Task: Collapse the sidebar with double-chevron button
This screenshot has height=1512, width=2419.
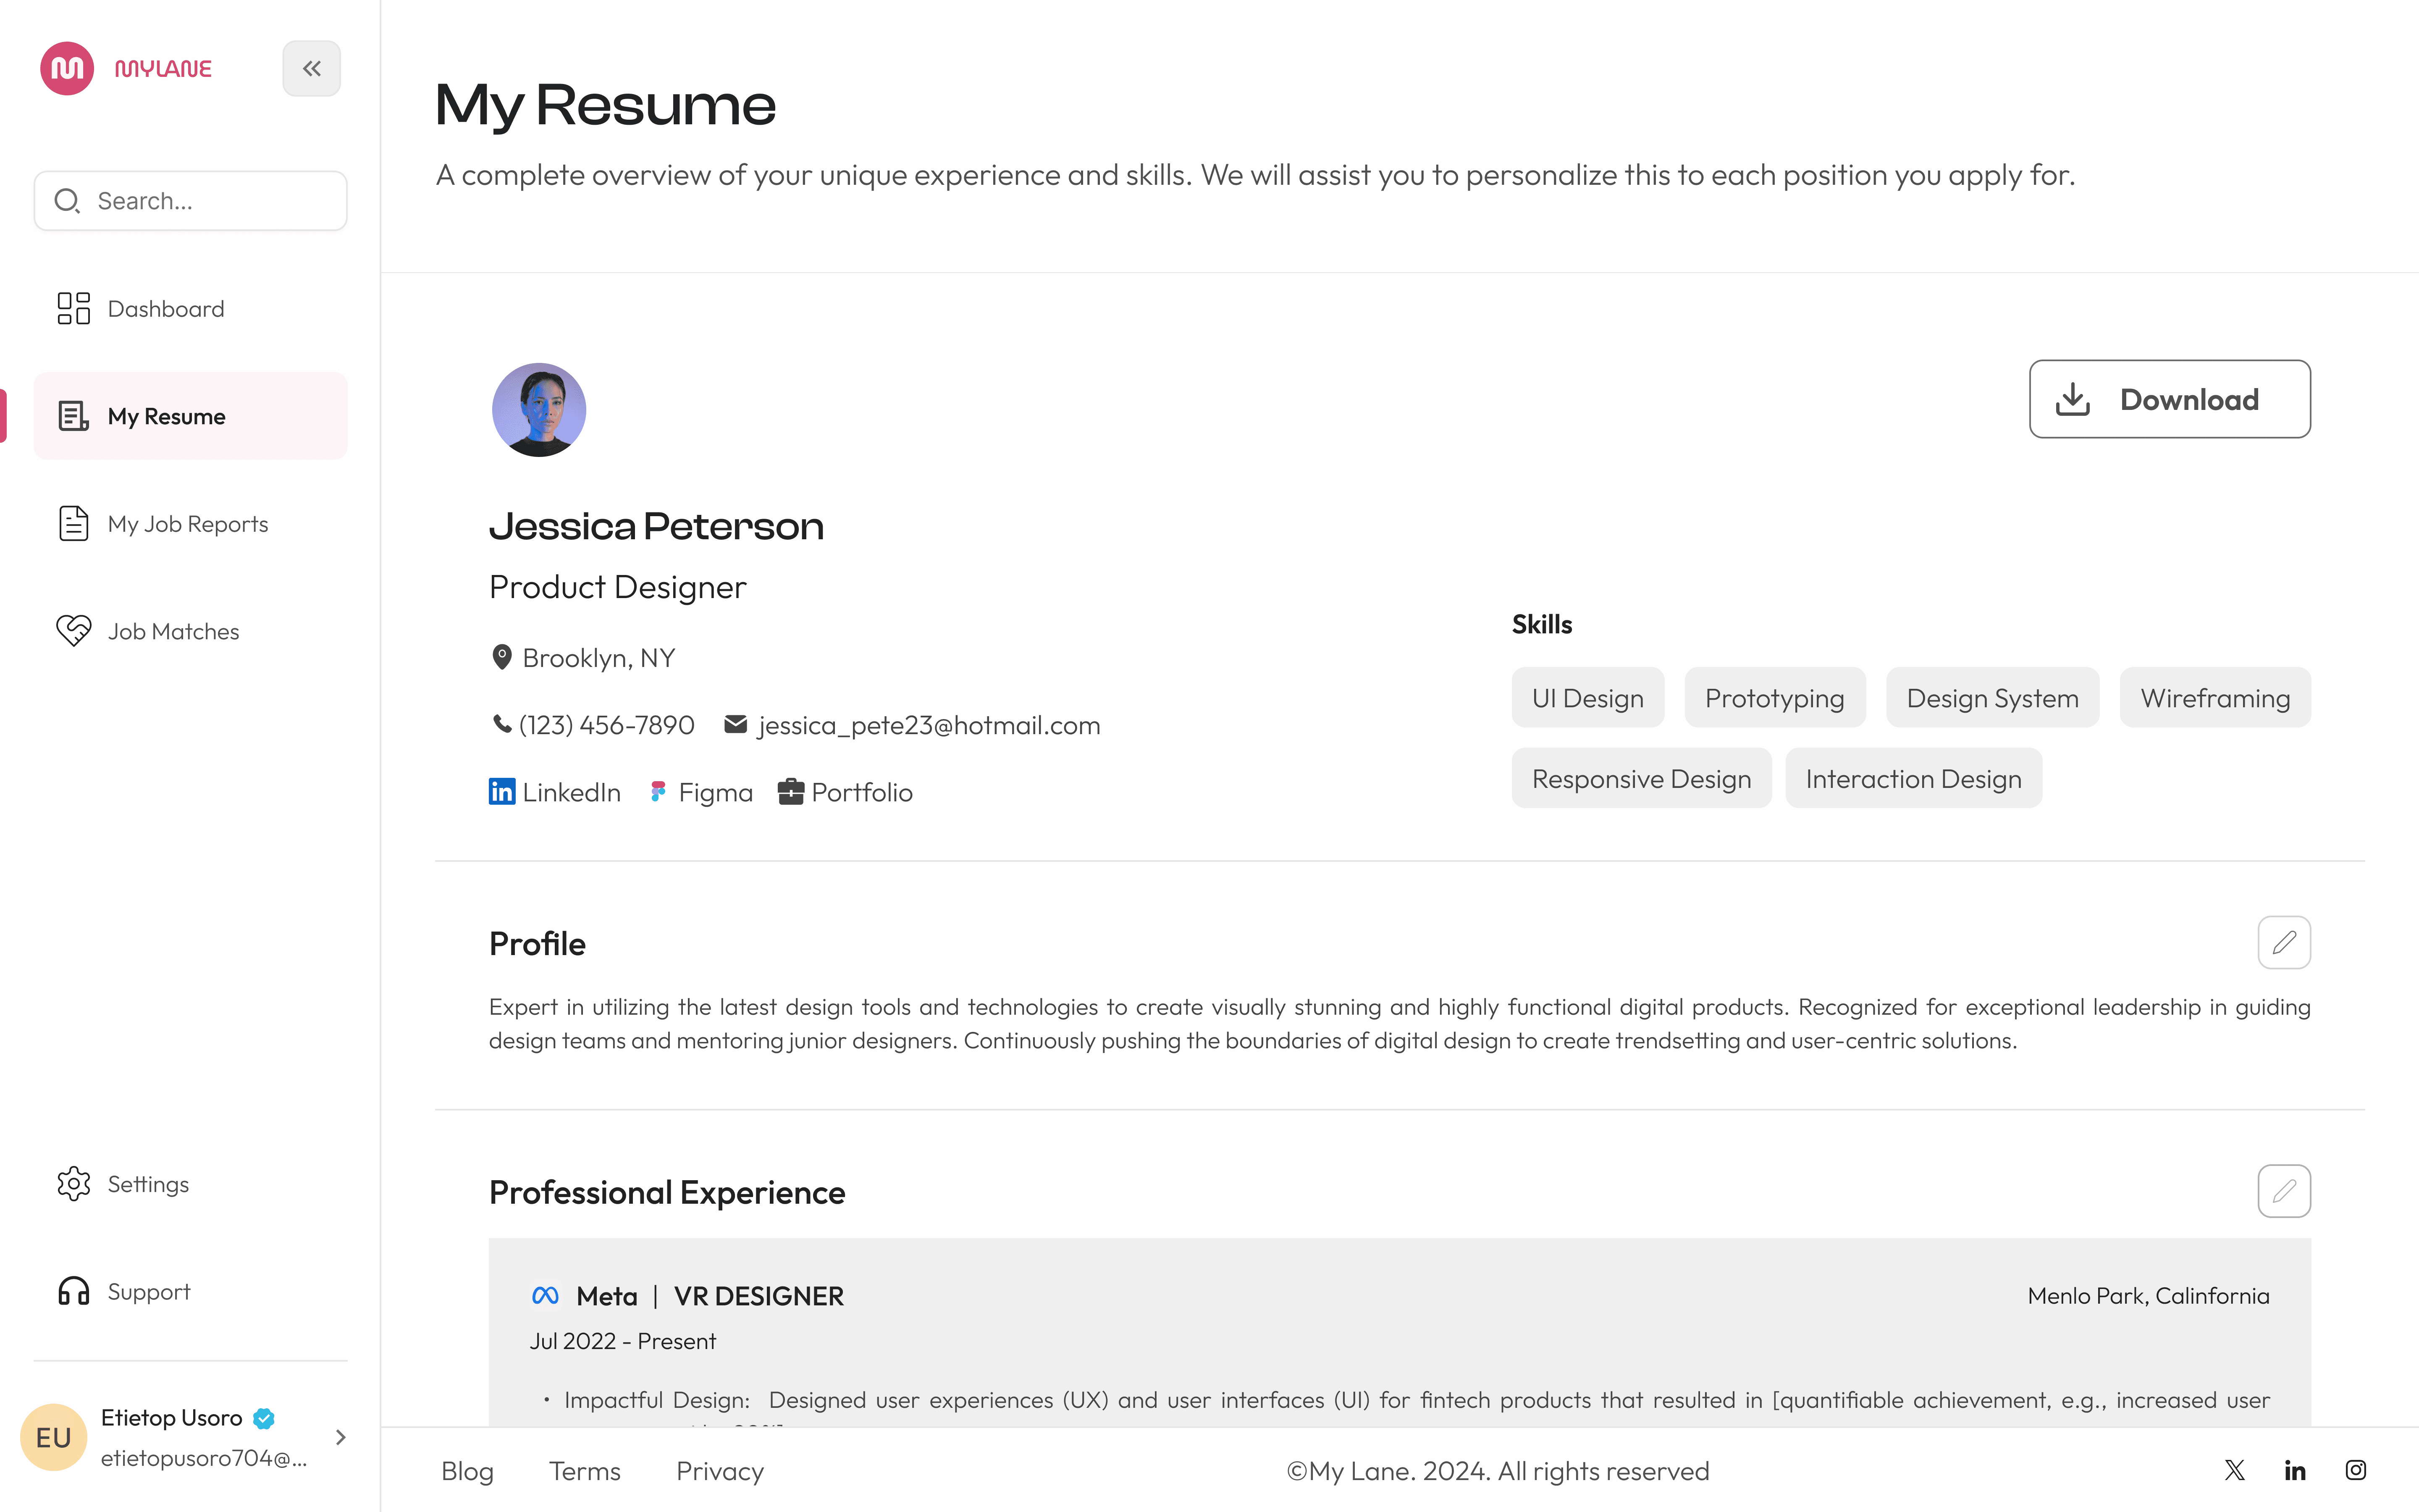Action: tap(312, 68)
